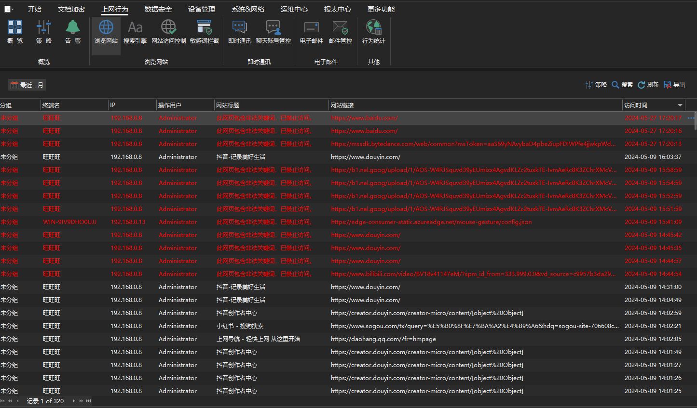Open the 文档加密 tab
The height and width of the screenshot is (408, 697).
pos(71,9)
